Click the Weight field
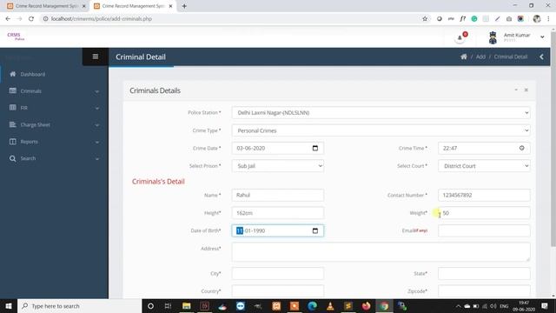The image size is (556, 313). pos(484,213)
